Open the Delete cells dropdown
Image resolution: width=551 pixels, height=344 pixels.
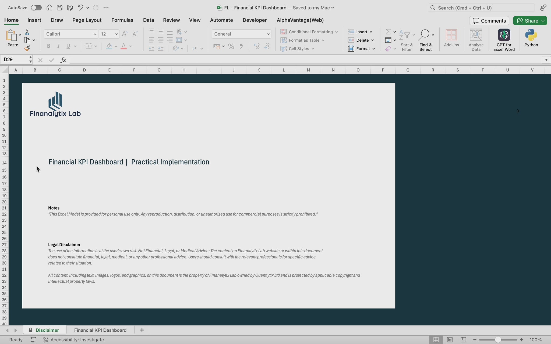(x=361, y=40)
